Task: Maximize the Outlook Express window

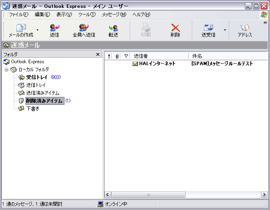Action: click(x=256, y=6)
